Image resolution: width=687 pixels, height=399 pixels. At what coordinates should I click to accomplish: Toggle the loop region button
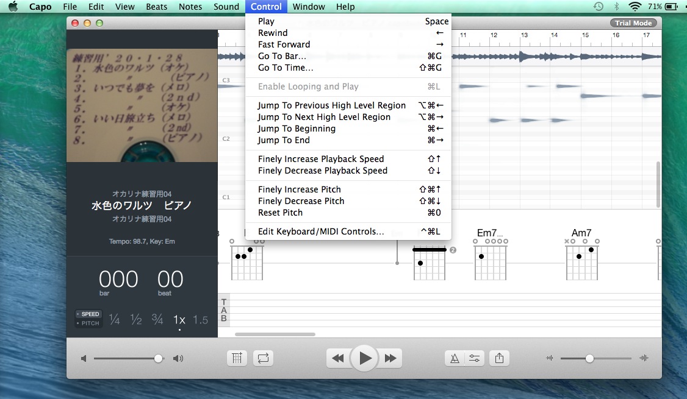coord(263,358)
